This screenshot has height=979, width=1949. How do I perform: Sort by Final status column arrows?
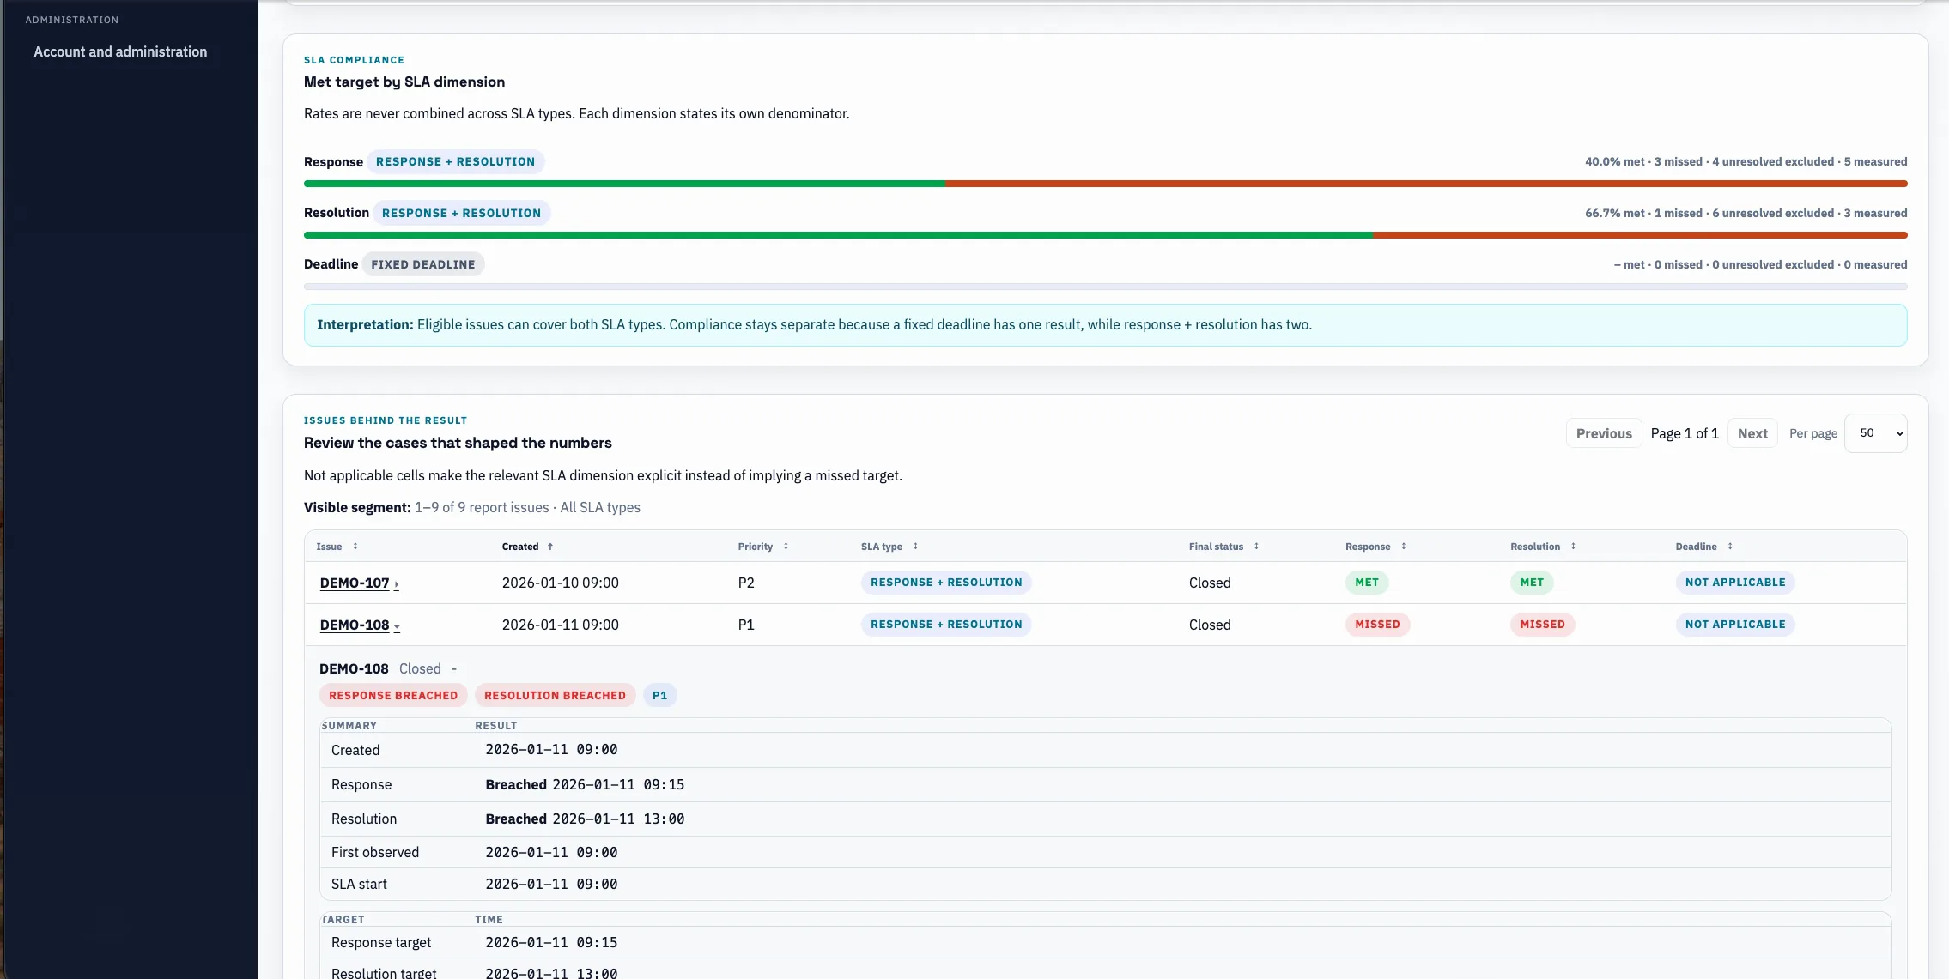(1256, 547)
